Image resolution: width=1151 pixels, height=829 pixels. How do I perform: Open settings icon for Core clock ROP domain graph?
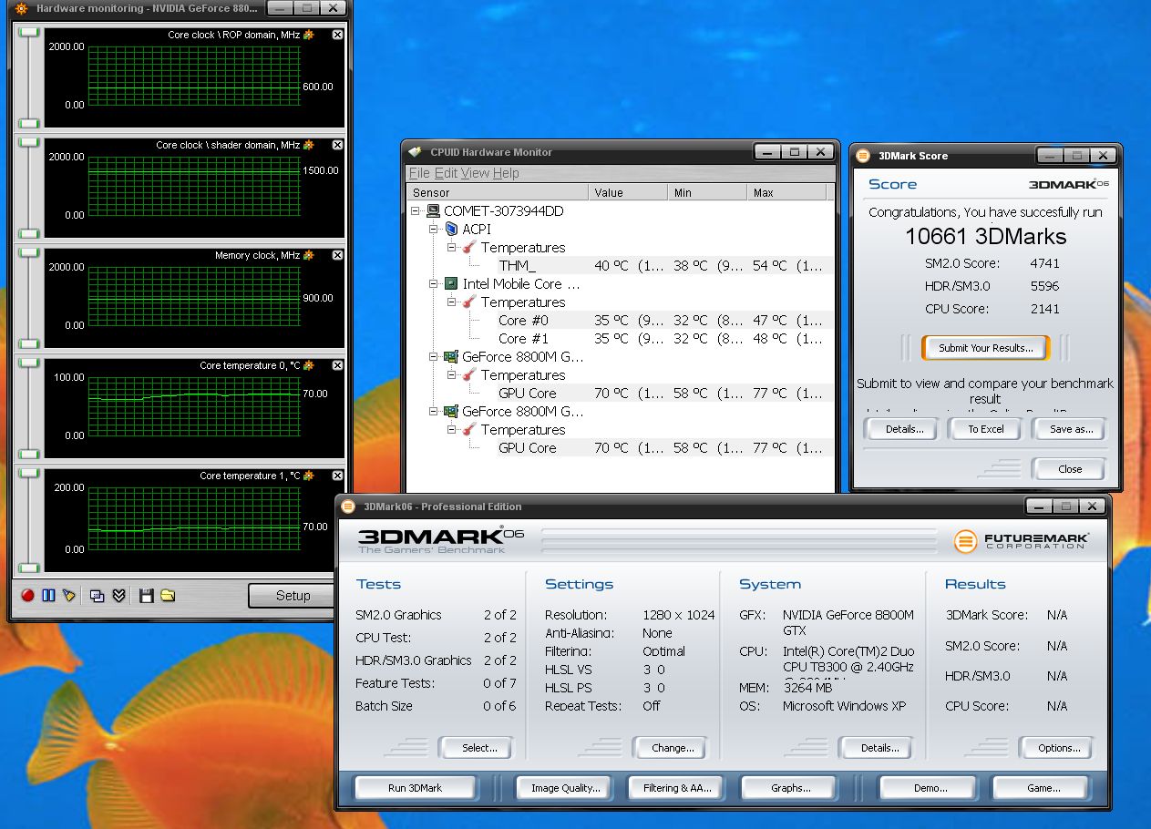pyautogui.click(x=309, y=35)
